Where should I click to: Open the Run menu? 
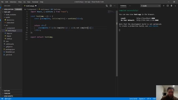tap(29, 2)
